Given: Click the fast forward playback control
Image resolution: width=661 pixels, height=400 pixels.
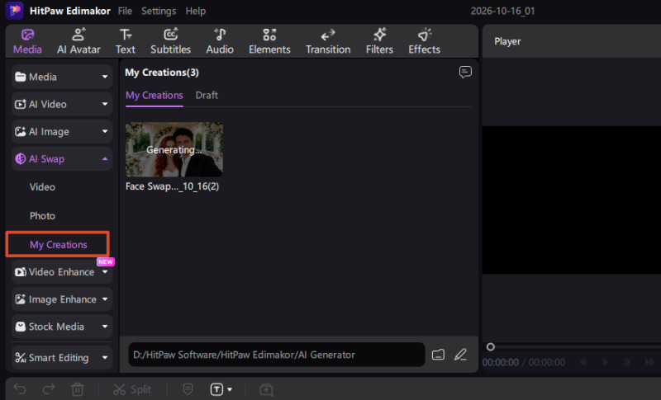Looking at the screenshot, I should pos(649,362).
